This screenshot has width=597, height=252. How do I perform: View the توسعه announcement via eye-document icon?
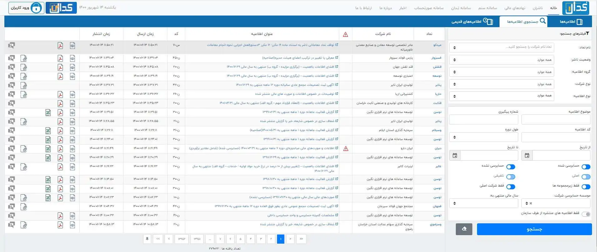[x=72, y=76]
